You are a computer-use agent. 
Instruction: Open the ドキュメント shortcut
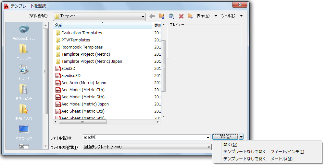tap(24, 92)
